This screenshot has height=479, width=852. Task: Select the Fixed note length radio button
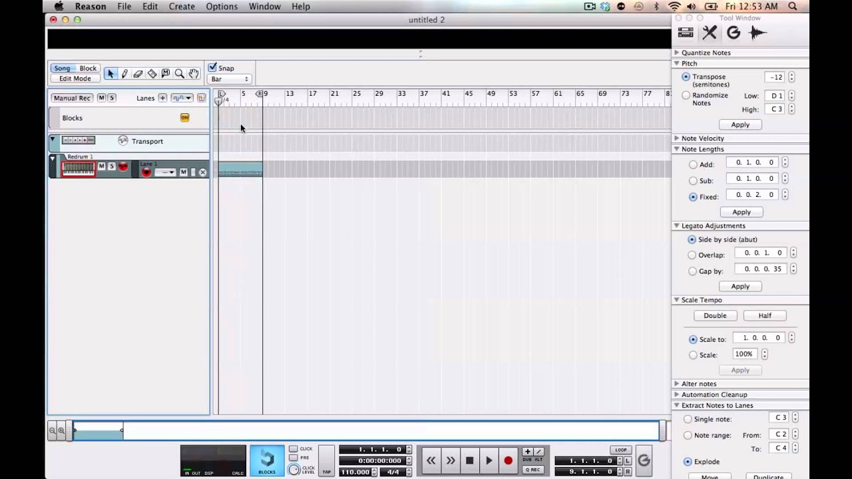(x=693, y=197)
